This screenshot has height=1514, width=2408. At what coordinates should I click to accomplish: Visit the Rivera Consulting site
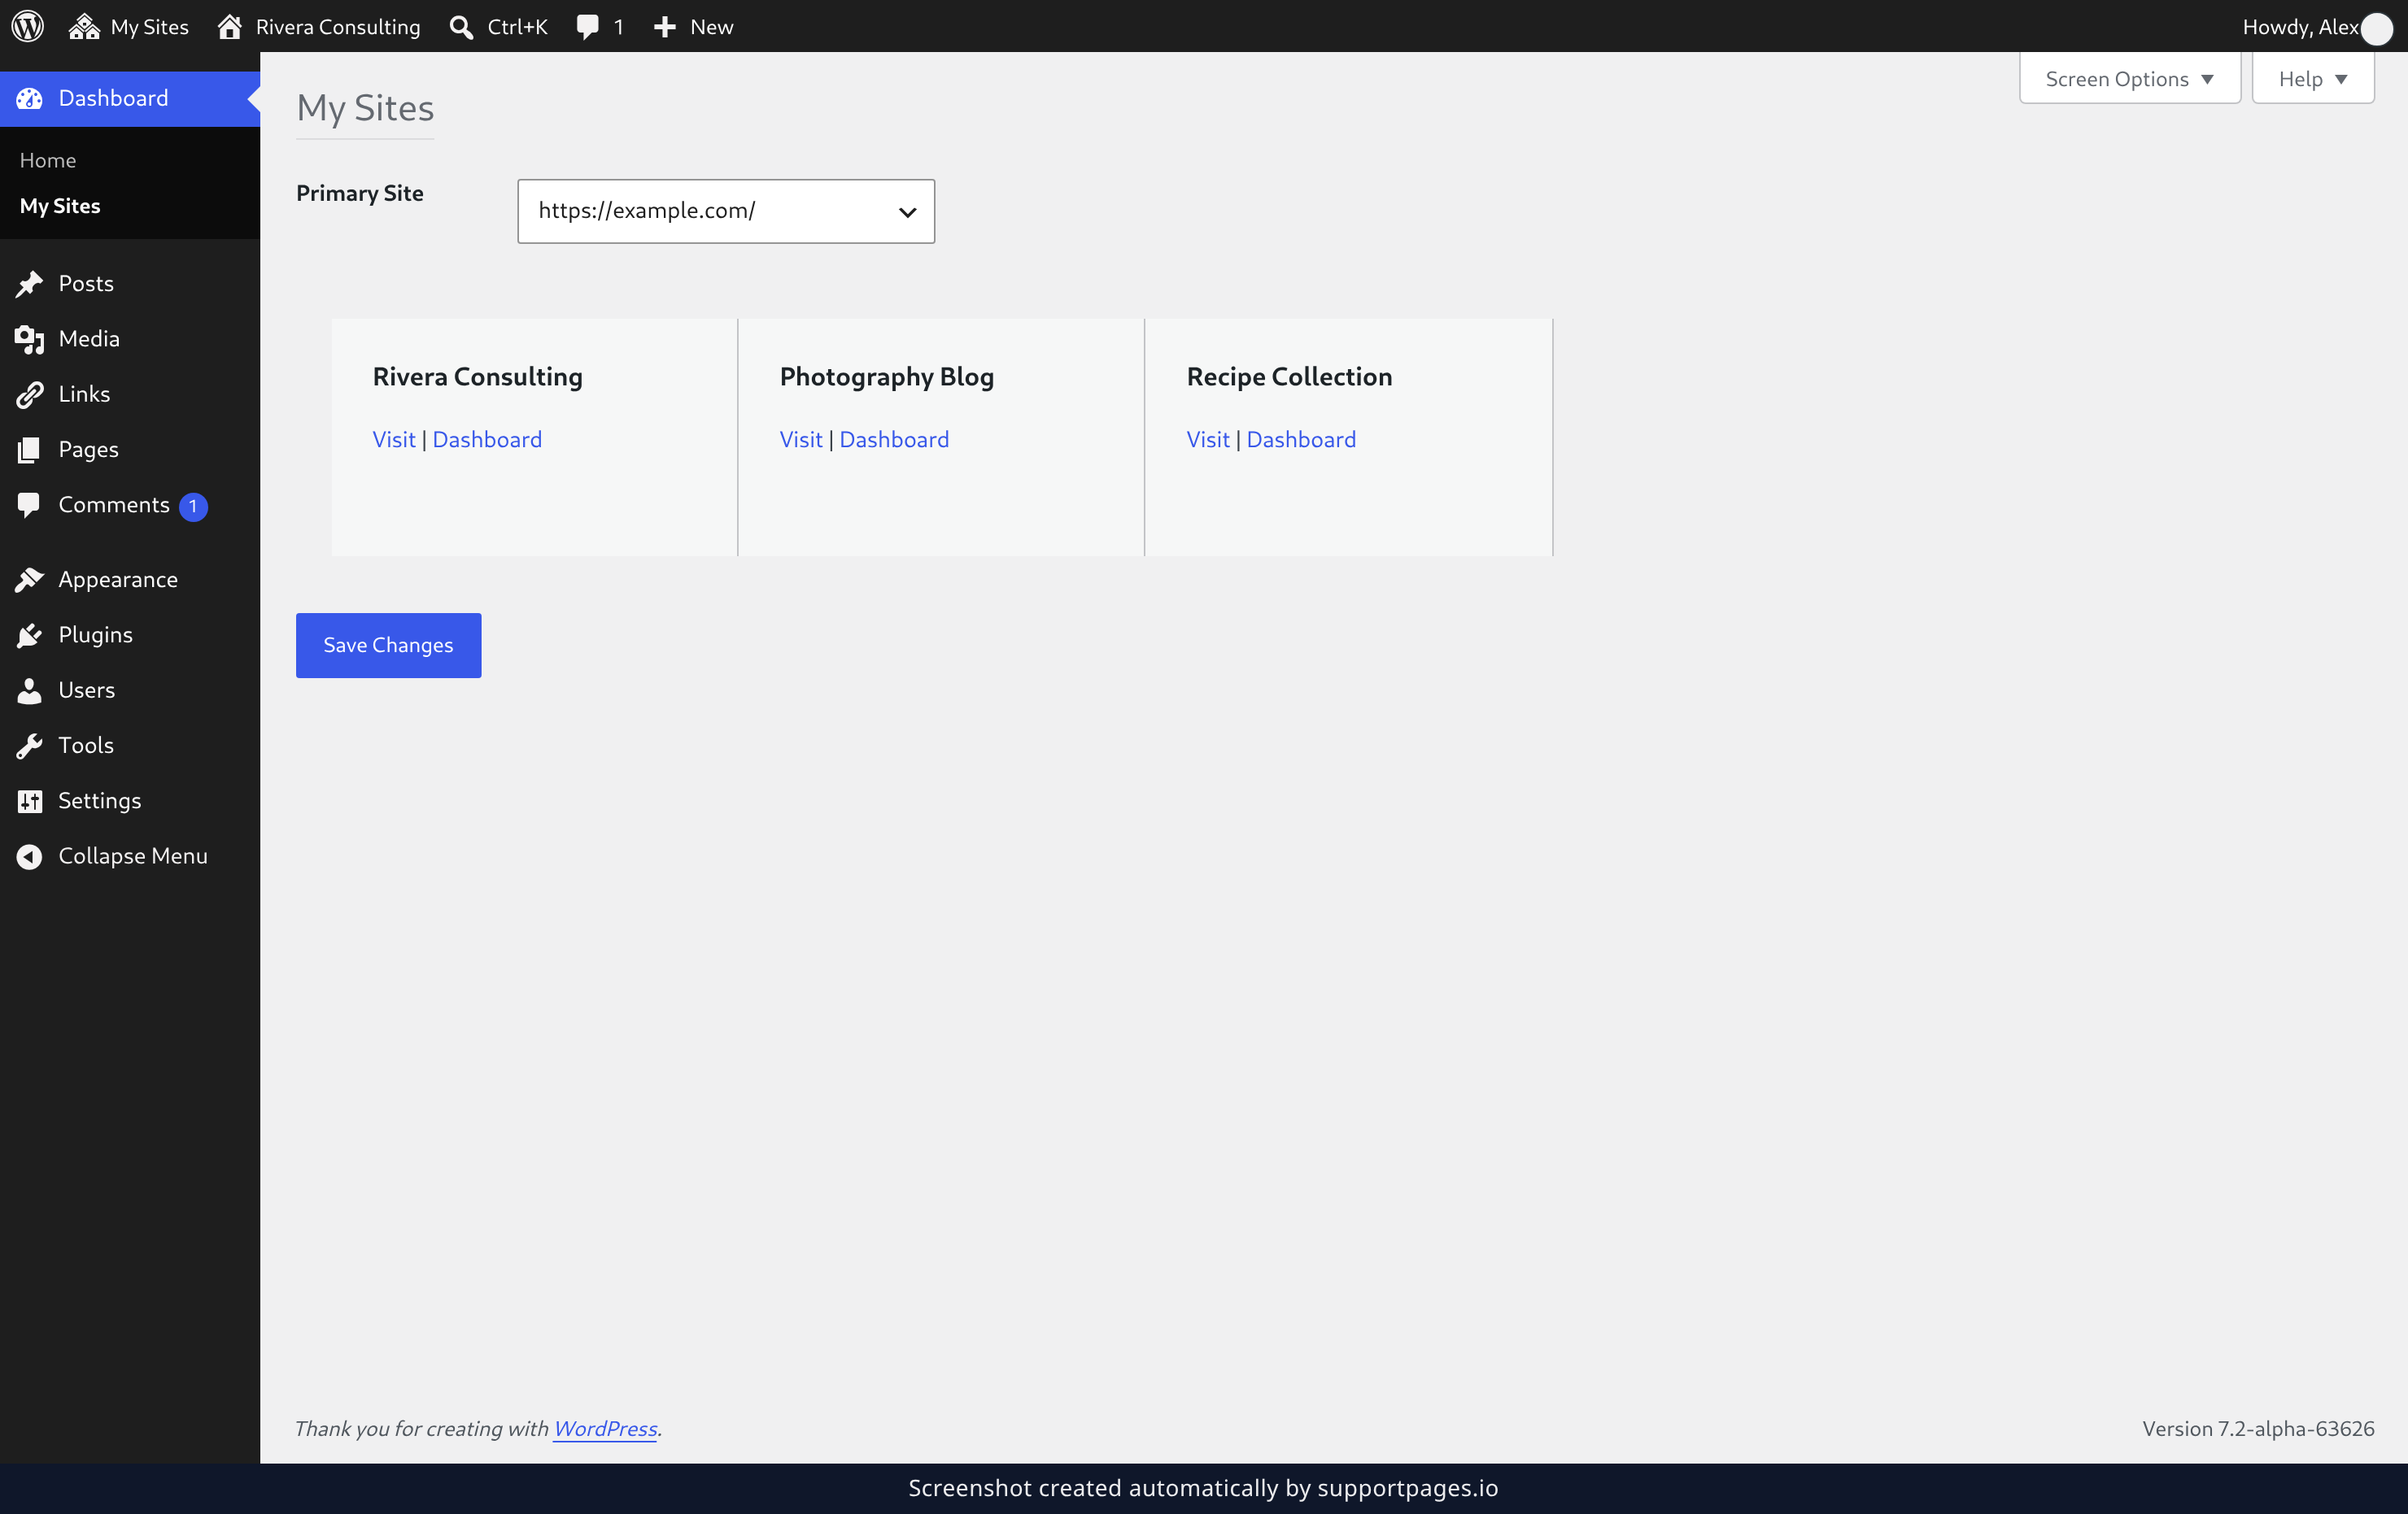pos(394,440)
